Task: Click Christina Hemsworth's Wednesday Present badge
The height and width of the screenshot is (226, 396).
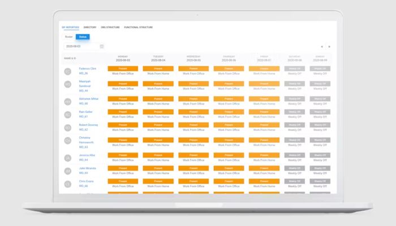Action: coord(193,140)
